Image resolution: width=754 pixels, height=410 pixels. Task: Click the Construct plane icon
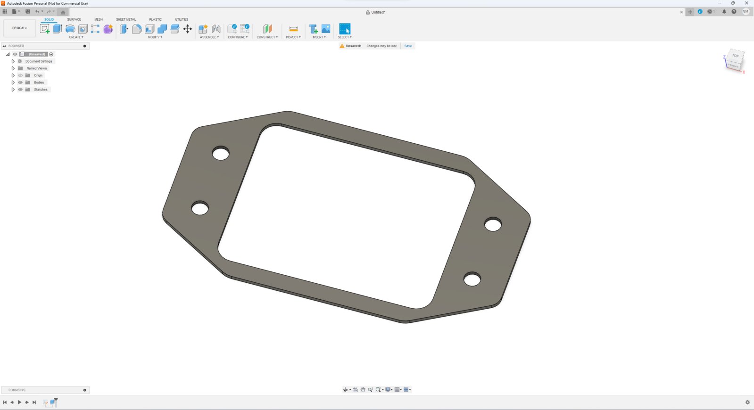tap(267, 29)
